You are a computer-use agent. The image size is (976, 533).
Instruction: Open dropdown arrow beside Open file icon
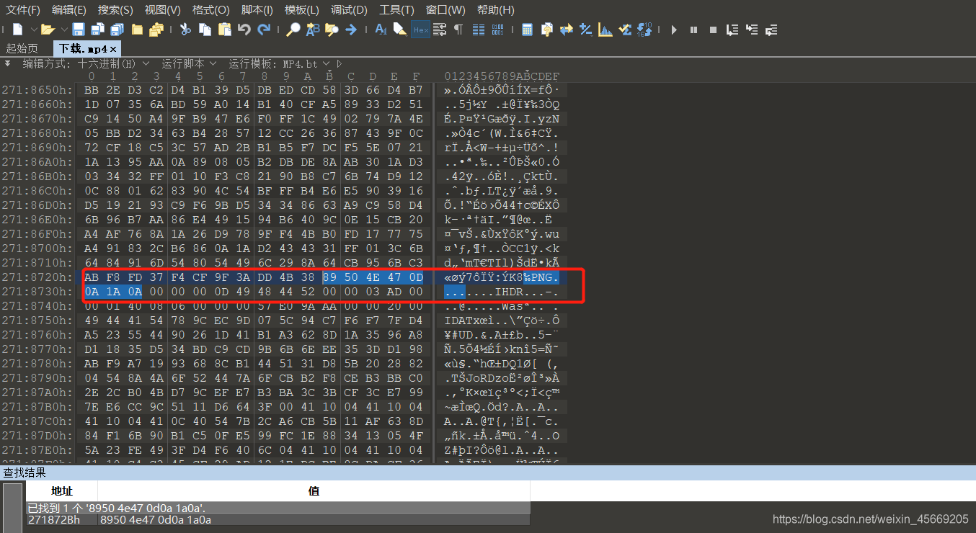pyautogui.click(x=64, y=30)
